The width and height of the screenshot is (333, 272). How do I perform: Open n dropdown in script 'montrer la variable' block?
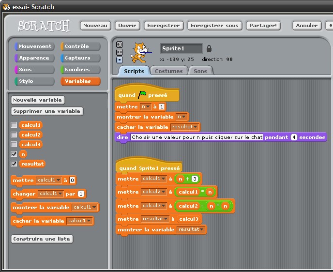(182, 117)
